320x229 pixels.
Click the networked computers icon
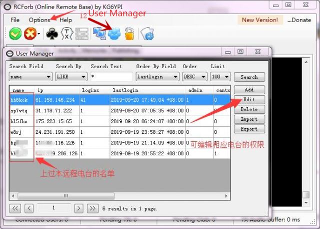[99, 34]
